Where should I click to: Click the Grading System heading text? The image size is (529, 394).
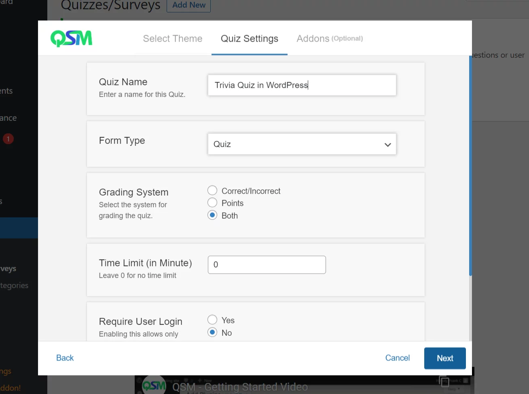coord(133,192)
